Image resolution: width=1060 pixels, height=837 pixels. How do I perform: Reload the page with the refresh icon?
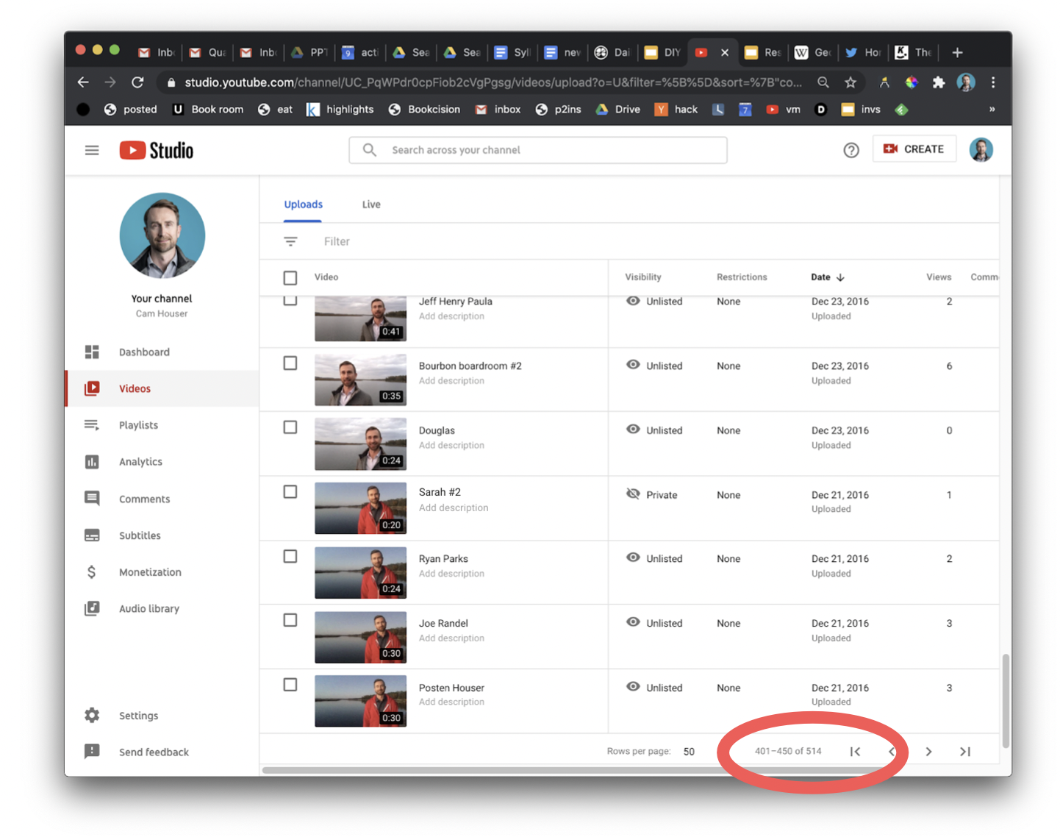coord(137,82)
